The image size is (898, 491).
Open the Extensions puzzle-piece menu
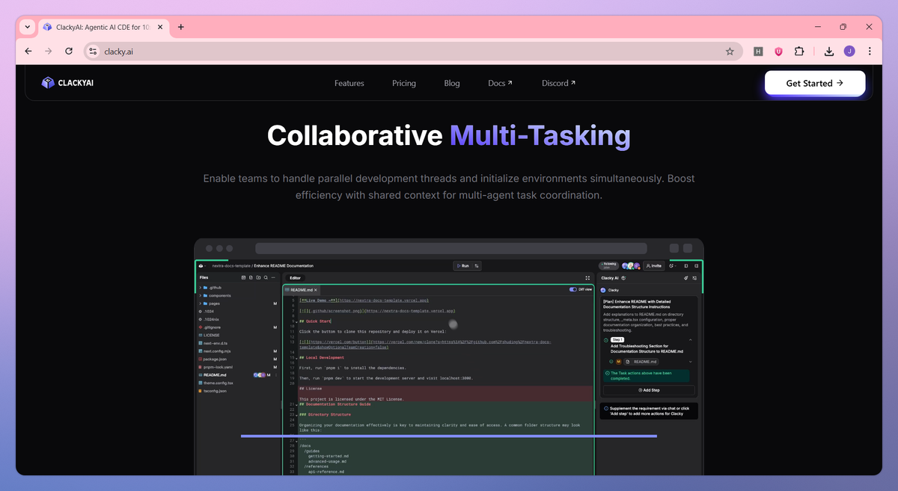point(799,52)
